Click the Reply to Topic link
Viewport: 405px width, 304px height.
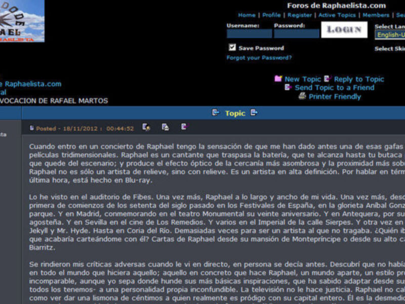coord(359,79)
